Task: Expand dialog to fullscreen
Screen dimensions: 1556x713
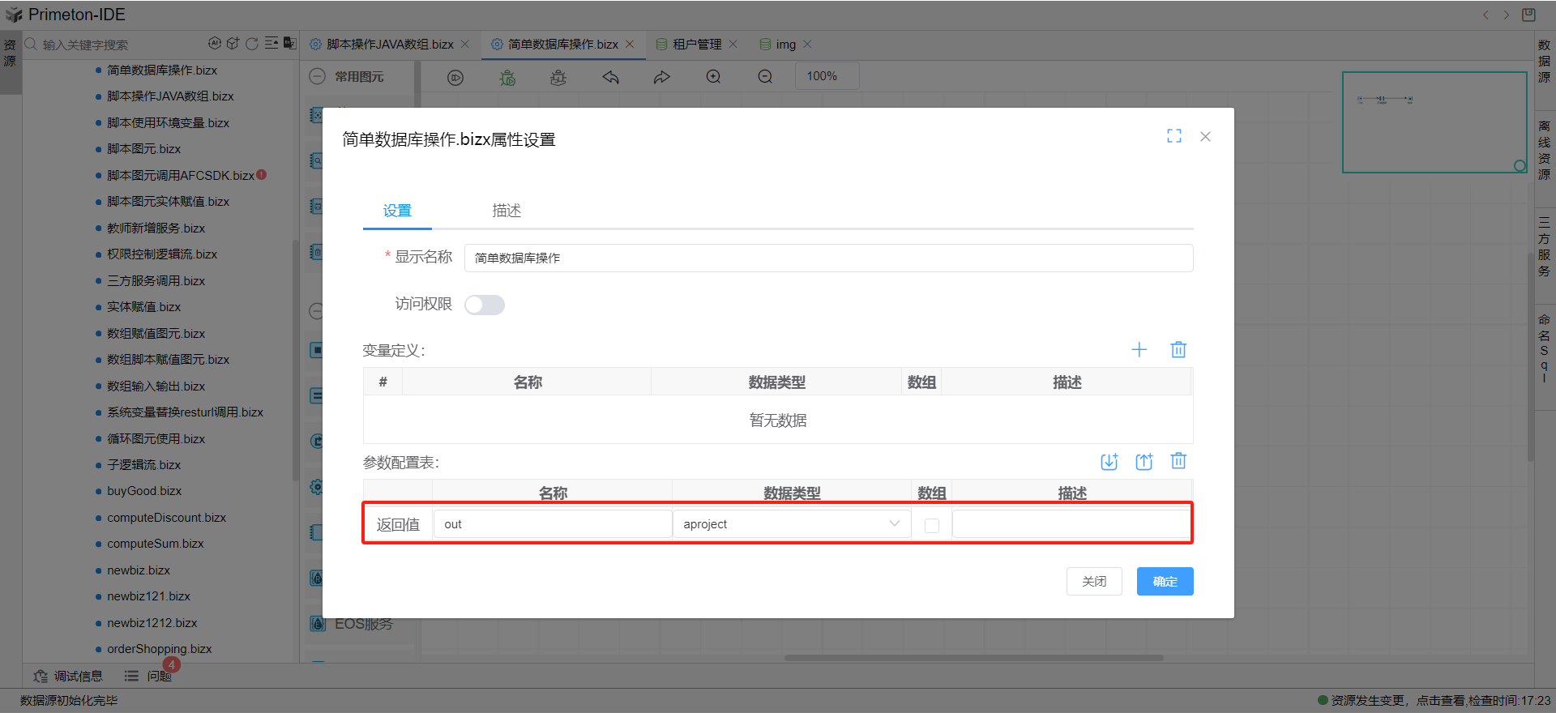Action: click(1173, 136)
